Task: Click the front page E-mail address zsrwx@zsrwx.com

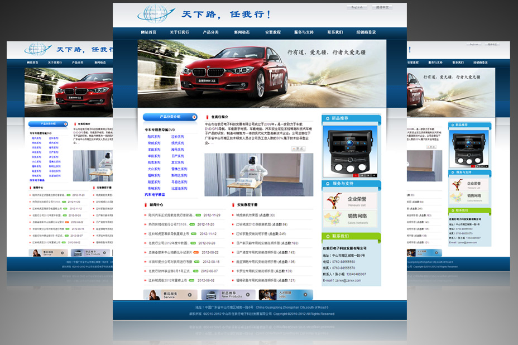Action: 348,281
